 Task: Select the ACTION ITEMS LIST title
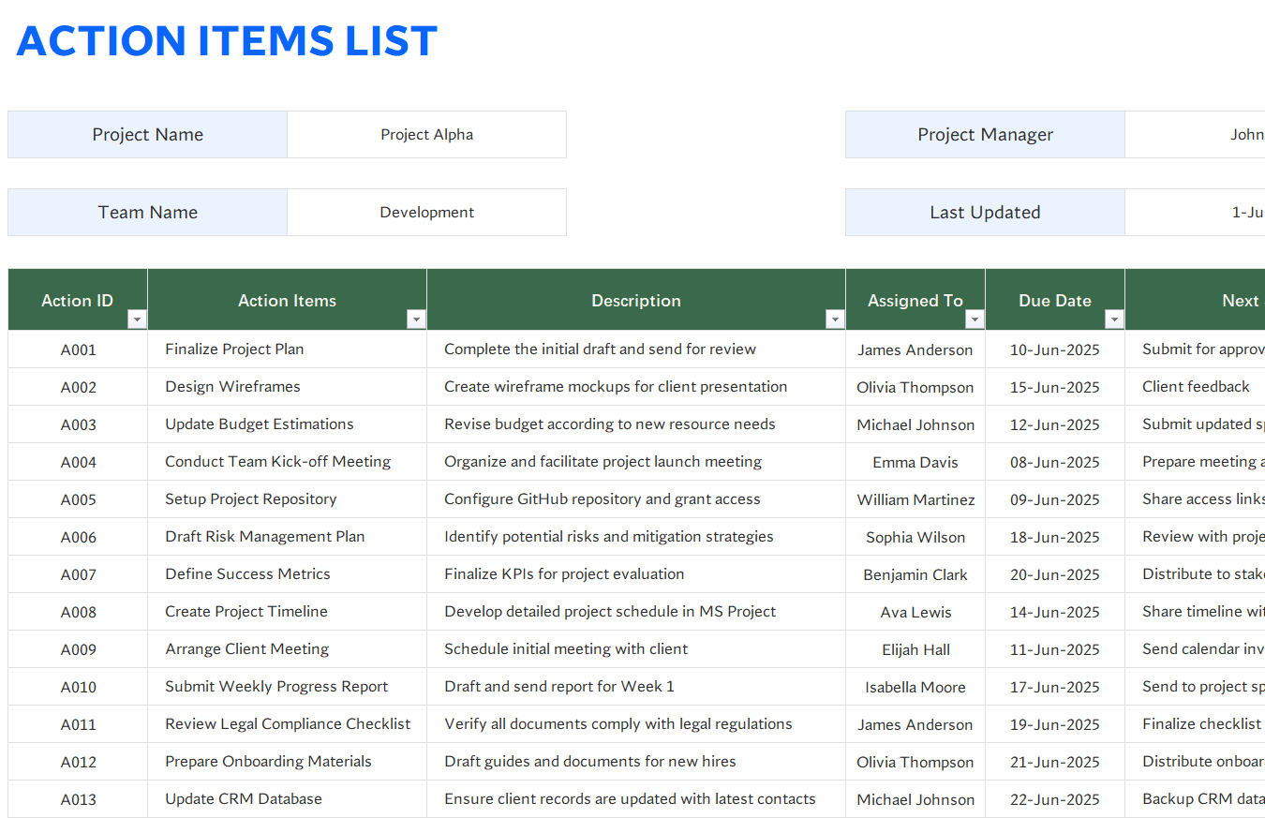pos(227,40)
